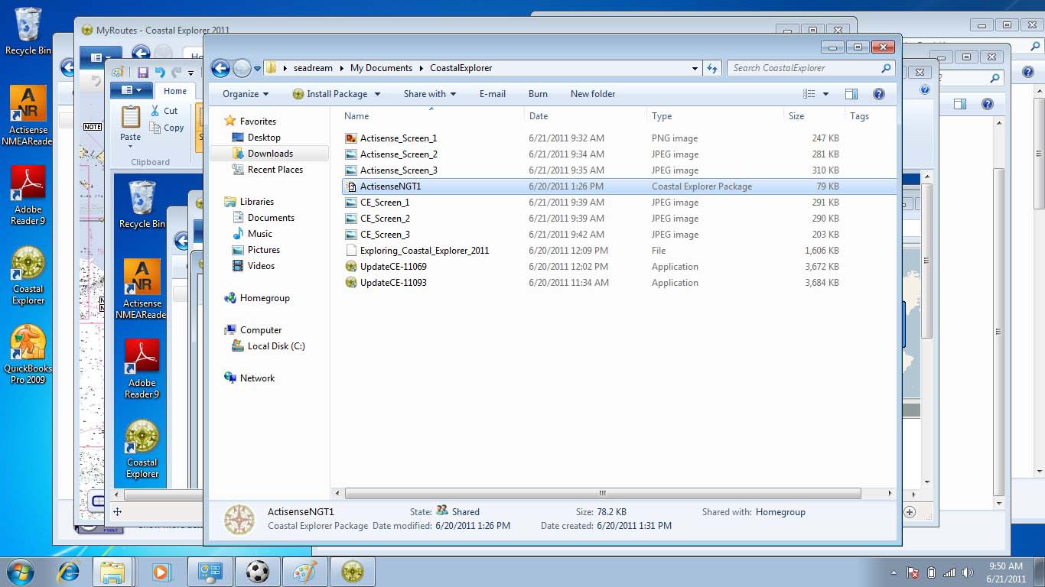This screenshot has height=587, width=1045.
Task: Open Internet Explorer from the taskbar
Action: [x=69, y=571]
